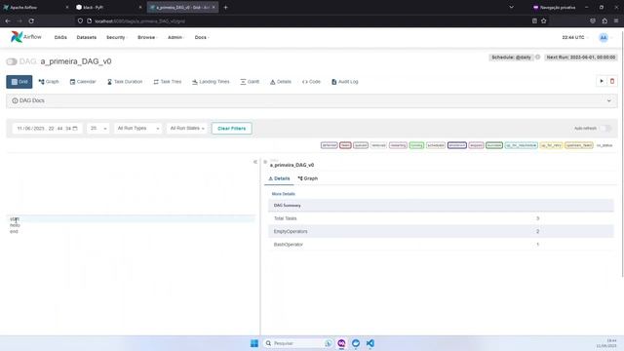Select the end task row in the grid
Image resolution: width=624 pixels, height=351 pixels.
click(x=131, y=231)
